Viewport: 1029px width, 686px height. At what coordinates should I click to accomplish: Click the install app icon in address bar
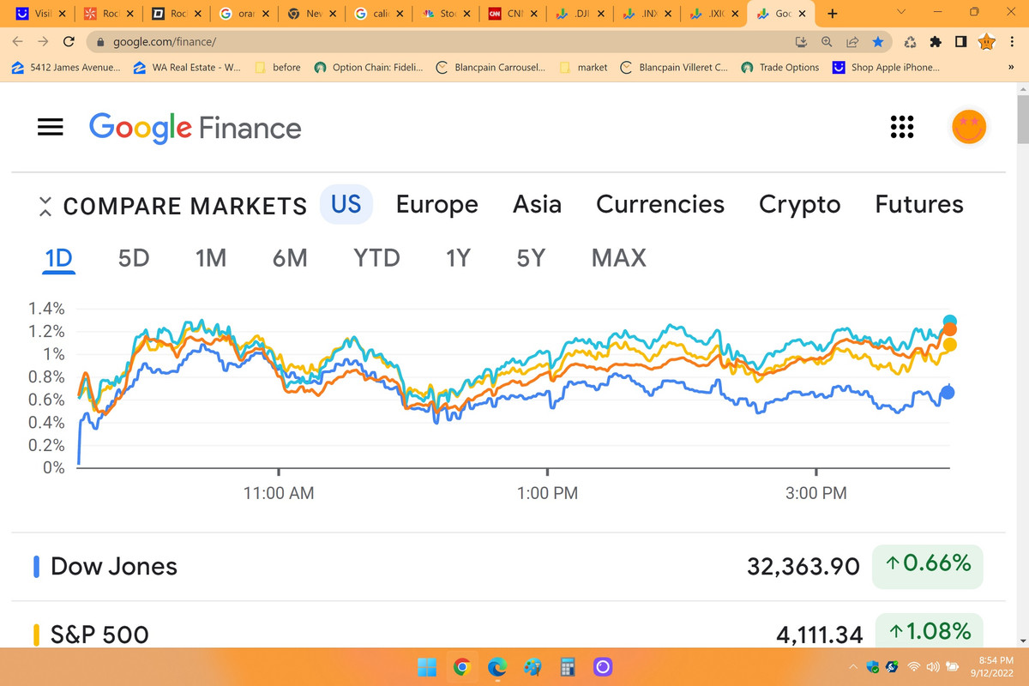(803, 41)
